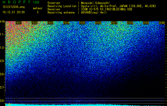
Task: Click the 2034 time marker label
Action: tap(66, 23)
